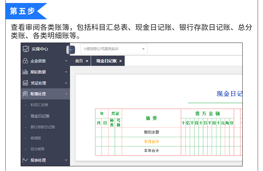Viewport: 263px width, 171px height.
Task: Collapse the 账簿处理 menu arrow
Action: (66, 94)
